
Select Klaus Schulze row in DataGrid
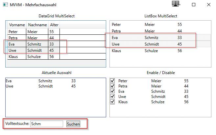pyautogui.click(x=57, y=57)
